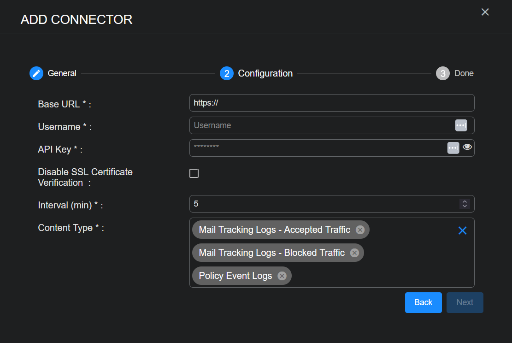Select the Configuration step label
Image resolution: width=512 pixels, height=343 pixels.
pyautogui.click(x=265, y=73)
